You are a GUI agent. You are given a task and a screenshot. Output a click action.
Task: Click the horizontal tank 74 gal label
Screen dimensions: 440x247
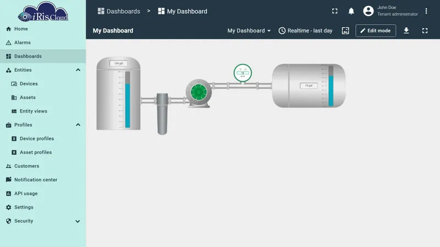pos(309,86)
